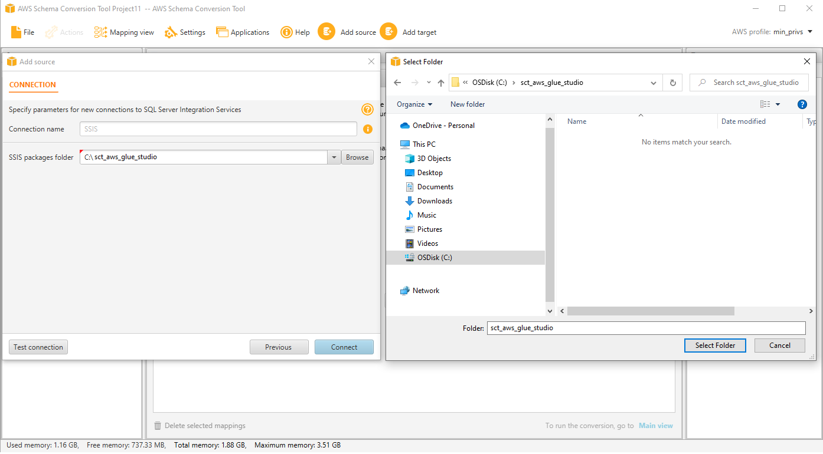Click the Add target toolbar icon

388,32
